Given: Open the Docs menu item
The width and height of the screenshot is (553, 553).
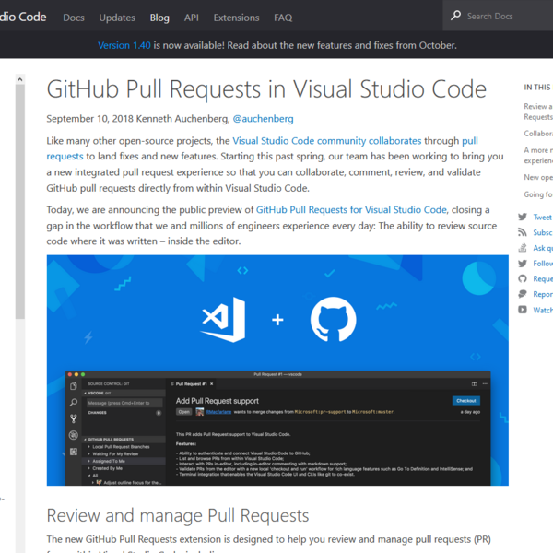Looking at the screenshot, I should click(74, 18).
